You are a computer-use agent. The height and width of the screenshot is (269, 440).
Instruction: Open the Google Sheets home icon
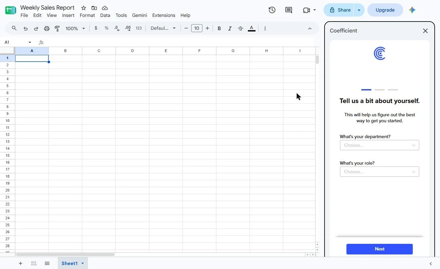11,10
